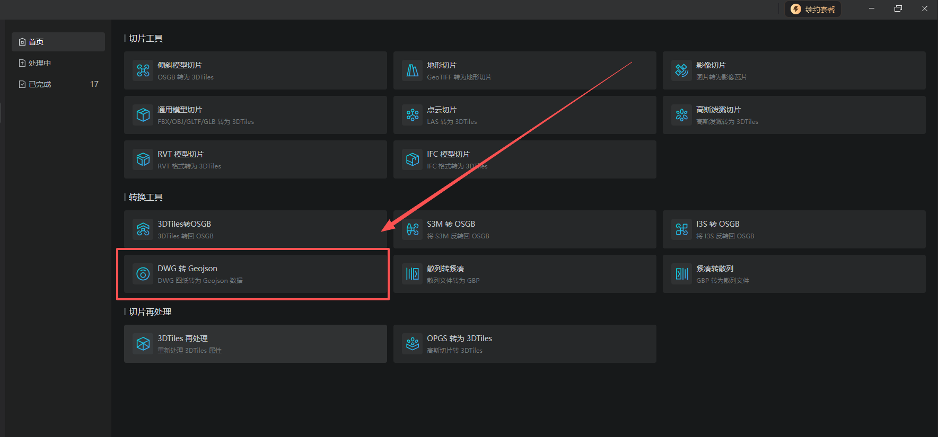938x437 pixels.
Task: Open the 3DTiles 再处理 reprocessing tool
Action: [x=256, y=344]
